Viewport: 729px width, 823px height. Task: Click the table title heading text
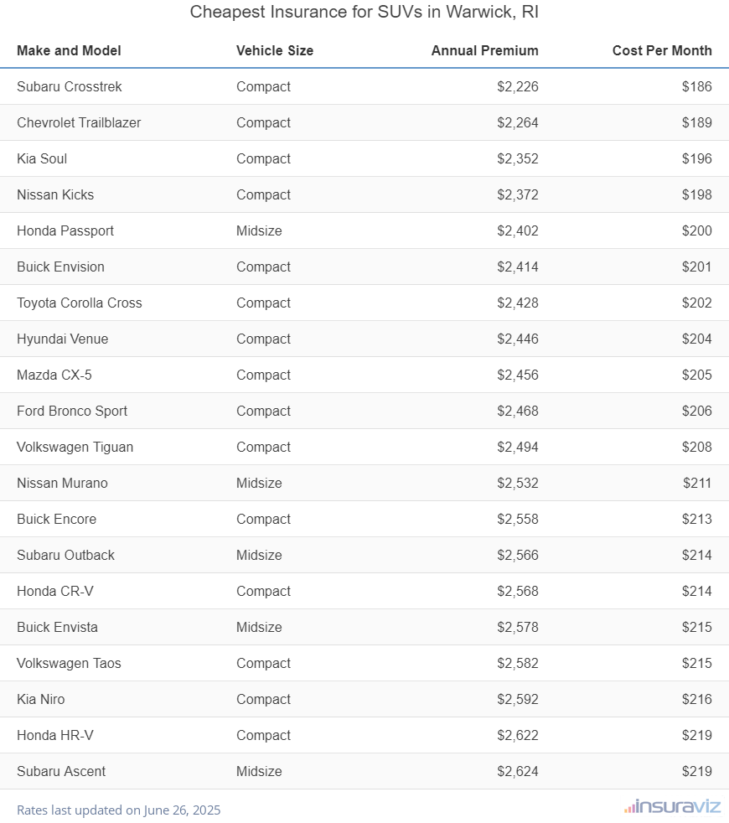click(364, 13)
